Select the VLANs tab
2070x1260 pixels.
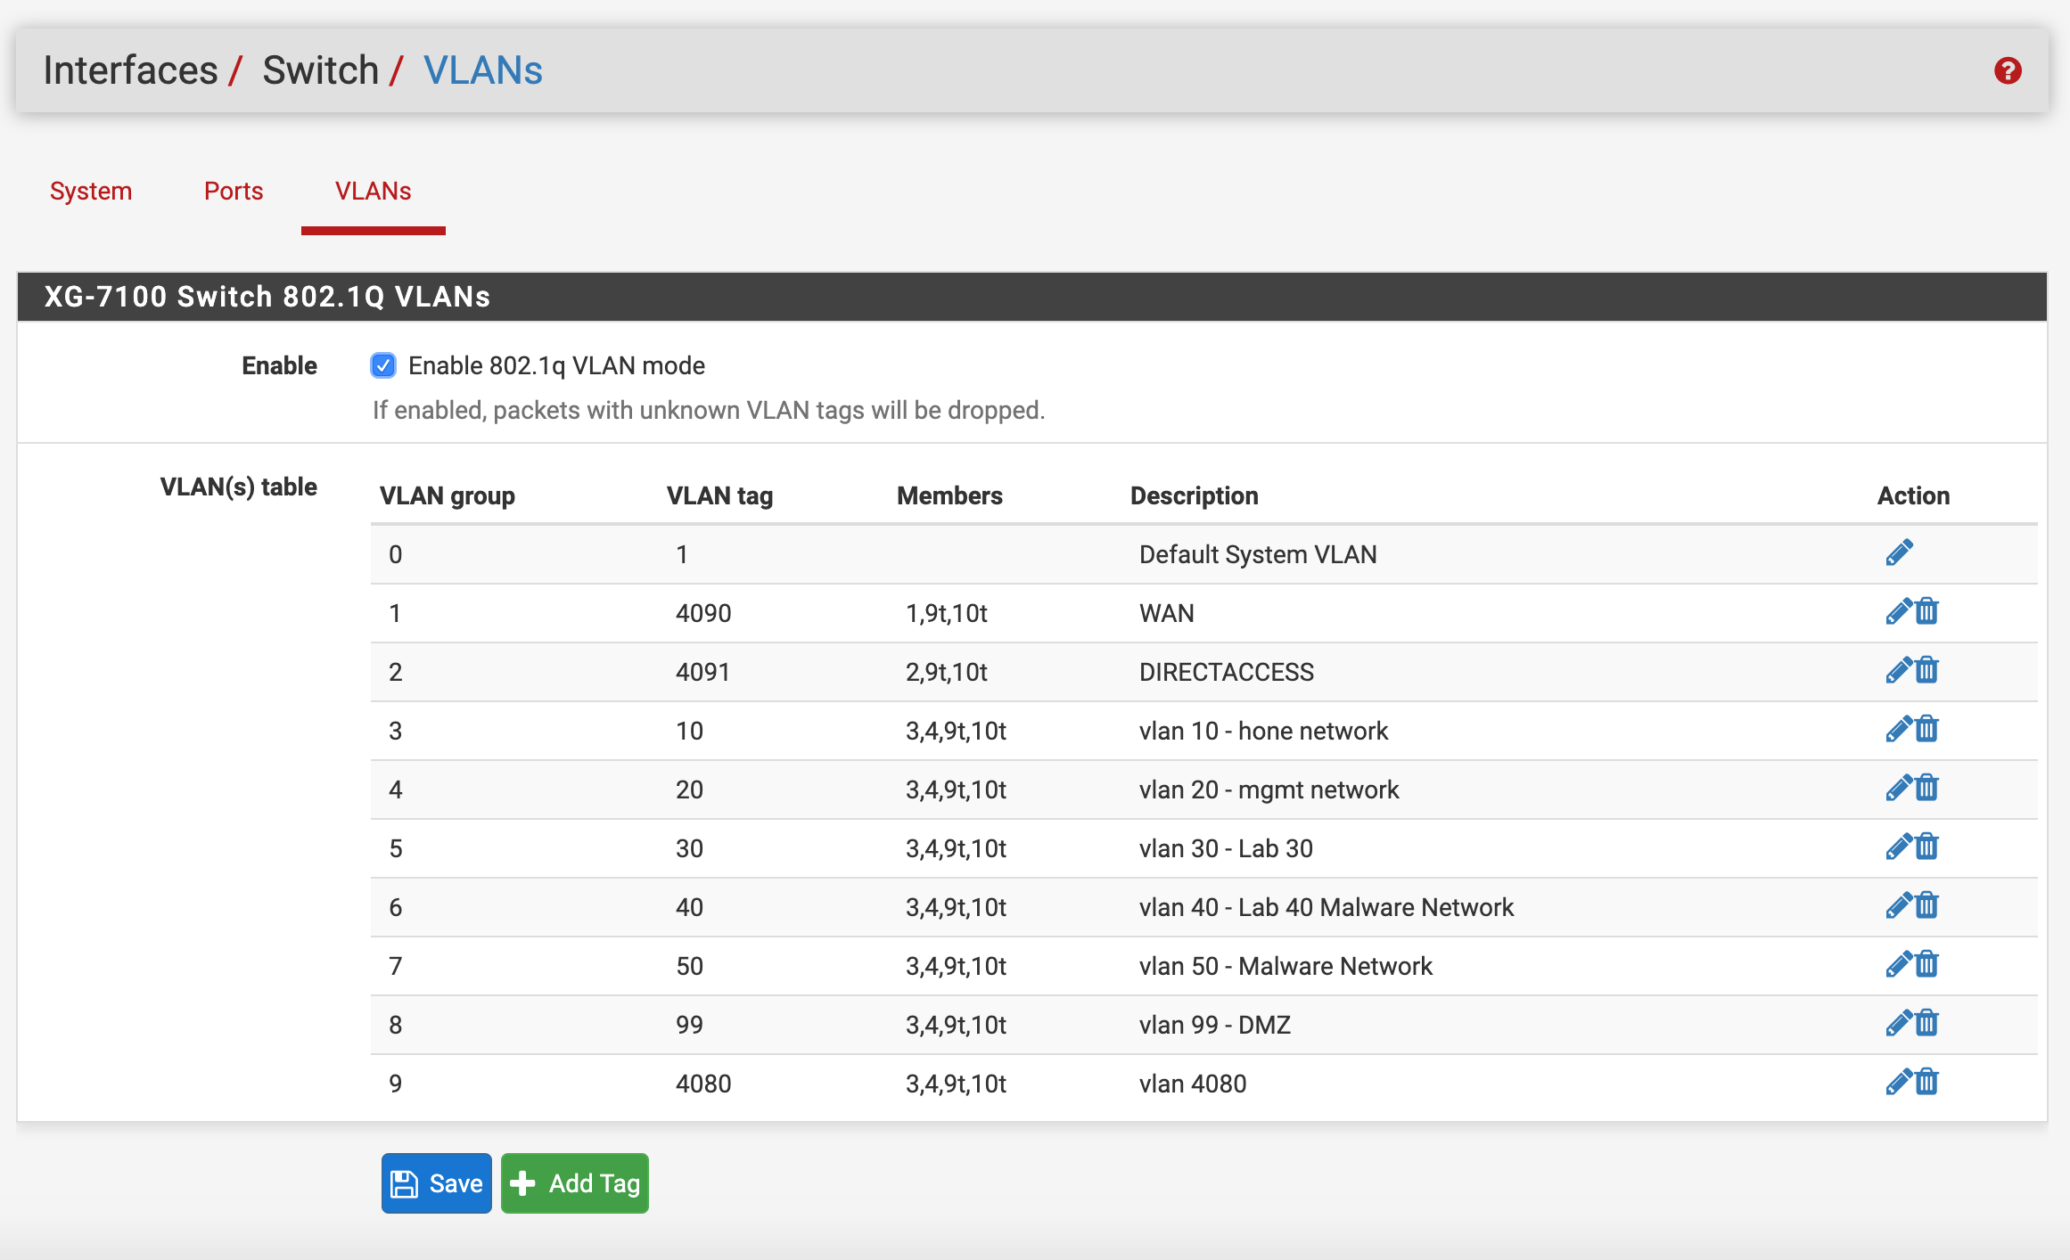pyautogui.click(x=373, y=191)
